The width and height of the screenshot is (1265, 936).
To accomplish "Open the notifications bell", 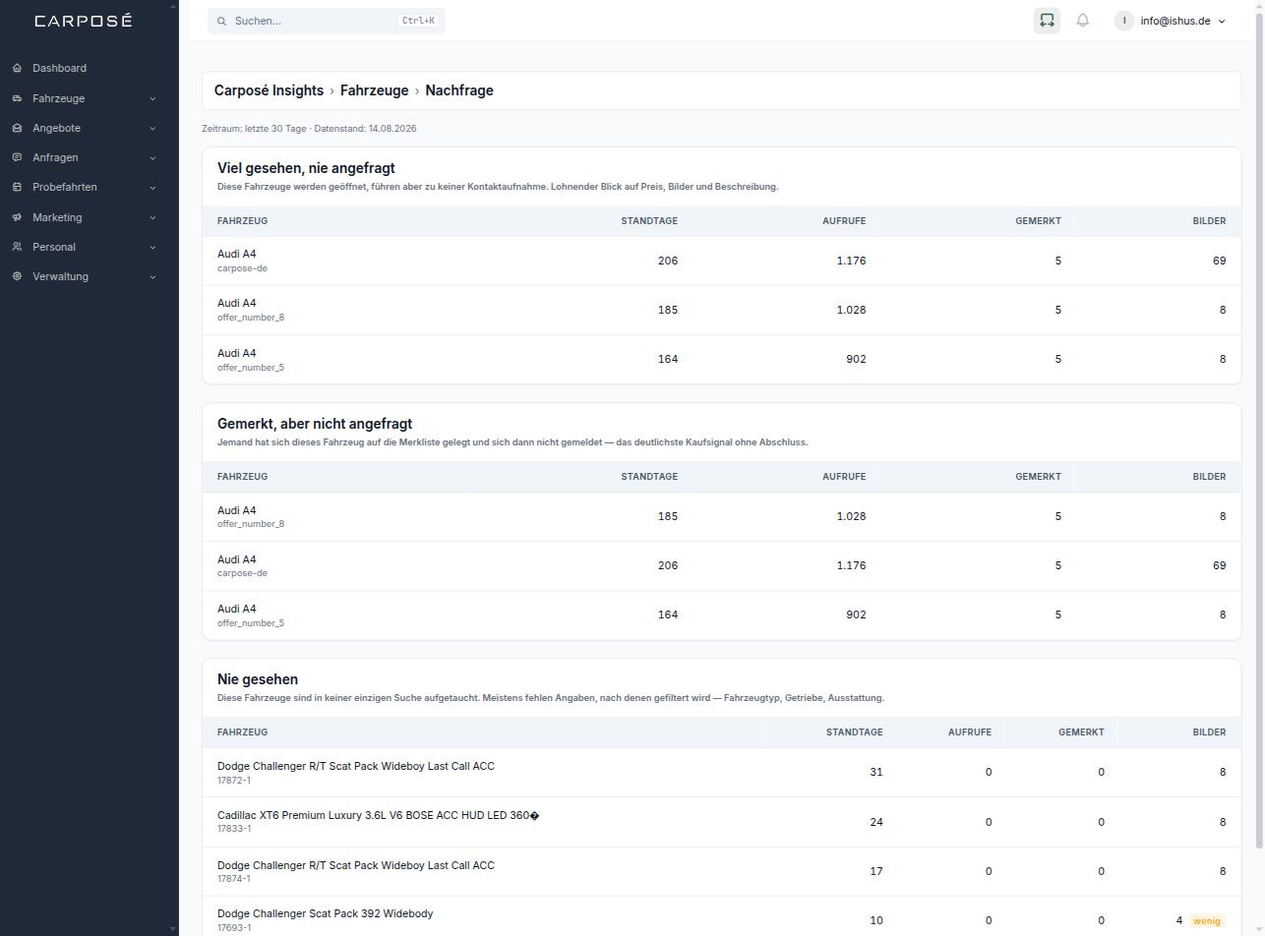I will pos(1083,20).
